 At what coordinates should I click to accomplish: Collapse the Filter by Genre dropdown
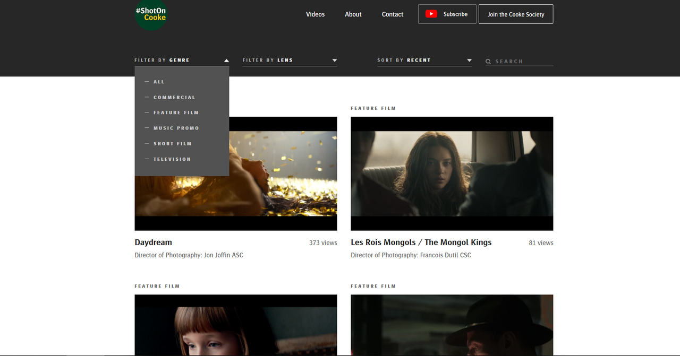coord(183,60)
